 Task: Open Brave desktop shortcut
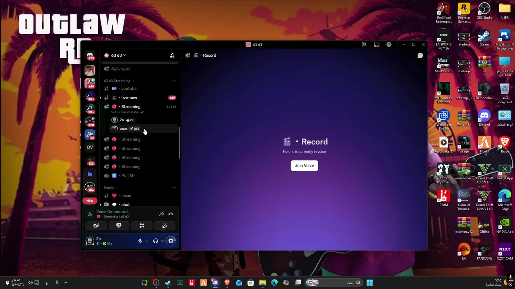click(x=505, y=145)
